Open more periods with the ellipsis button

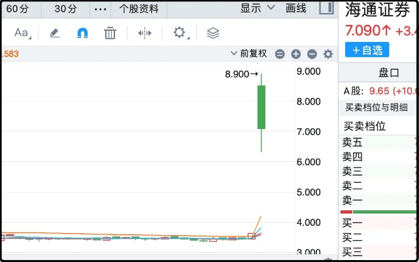(x=99, y=9)
